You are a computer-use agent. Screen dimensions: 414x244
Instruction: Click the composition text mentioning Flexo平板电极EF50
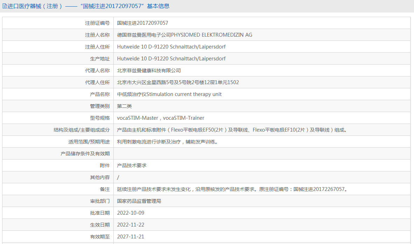tap(232, 130)
